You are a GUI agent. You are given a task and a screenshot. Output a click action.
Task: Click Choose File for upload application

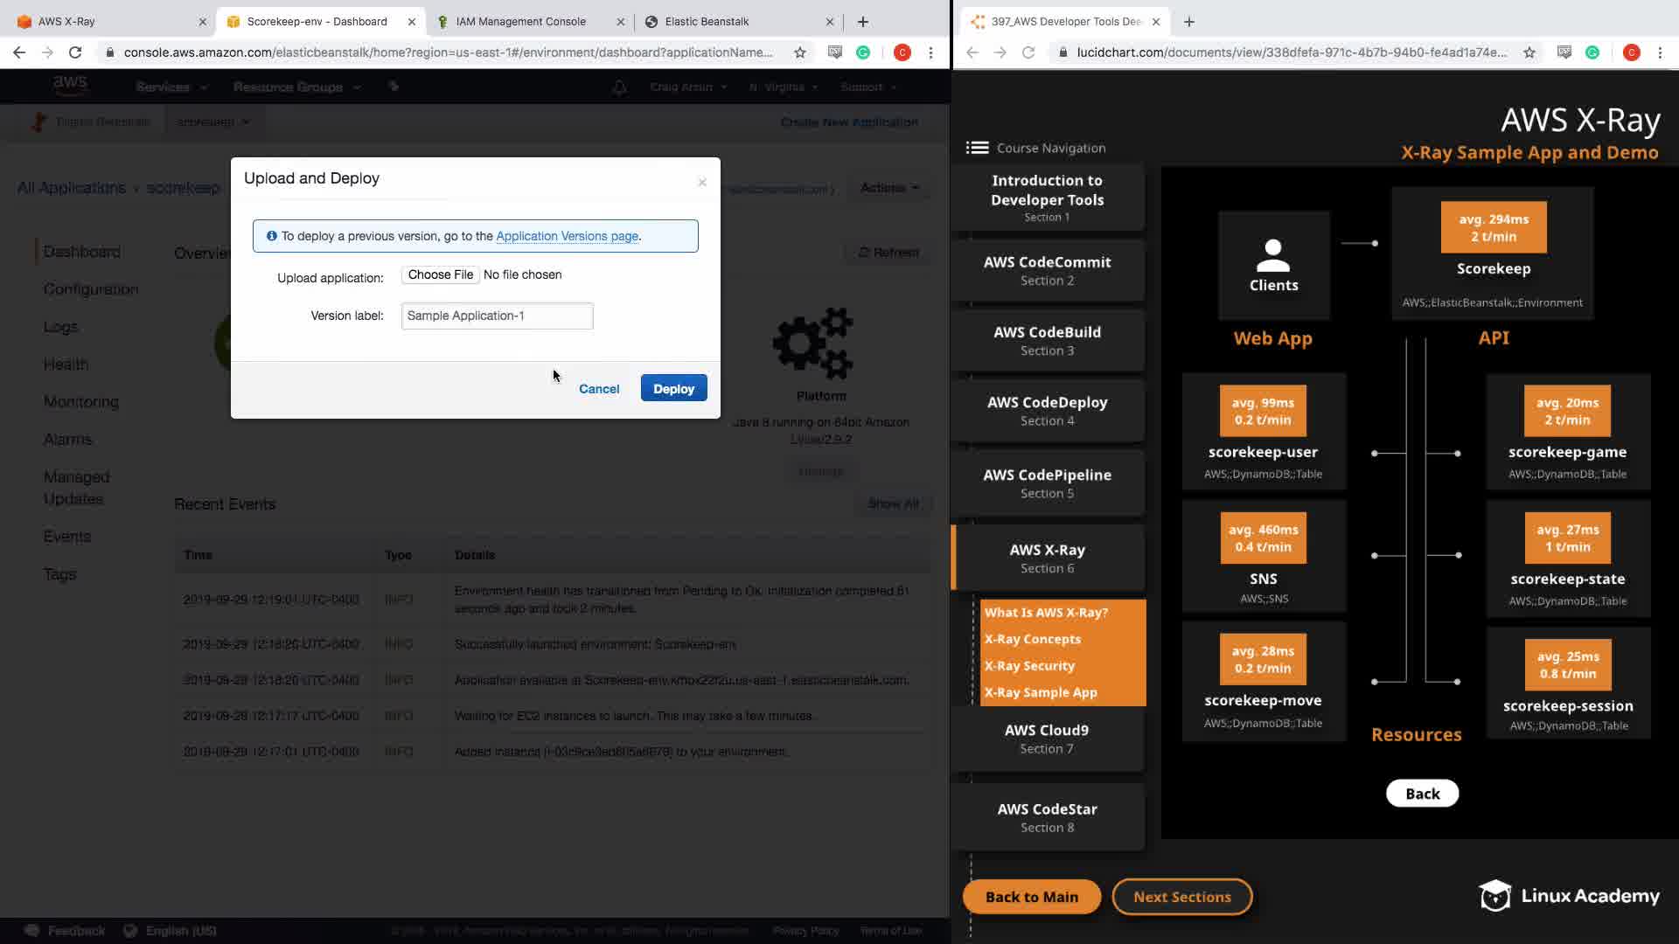point(440,274)
